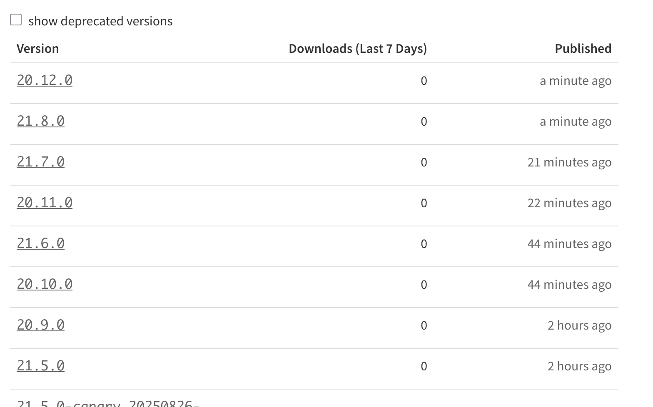Open version 20.11.0 link
The image size is (653, 407).
click(45, 203)
